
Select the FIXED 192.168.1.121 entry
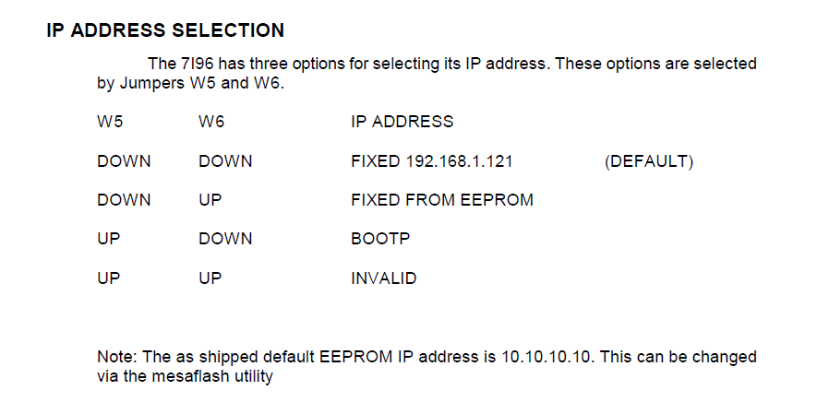(431, 161)
